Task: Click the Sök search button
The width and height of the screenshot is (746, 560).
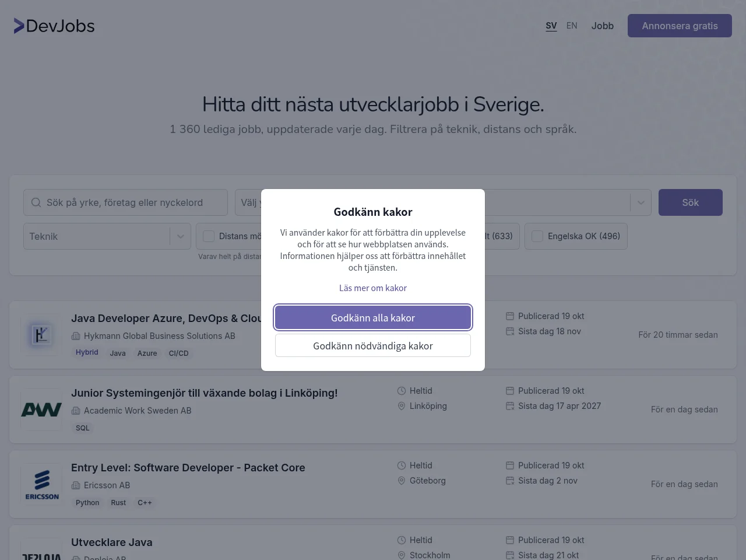Action: 691,202
